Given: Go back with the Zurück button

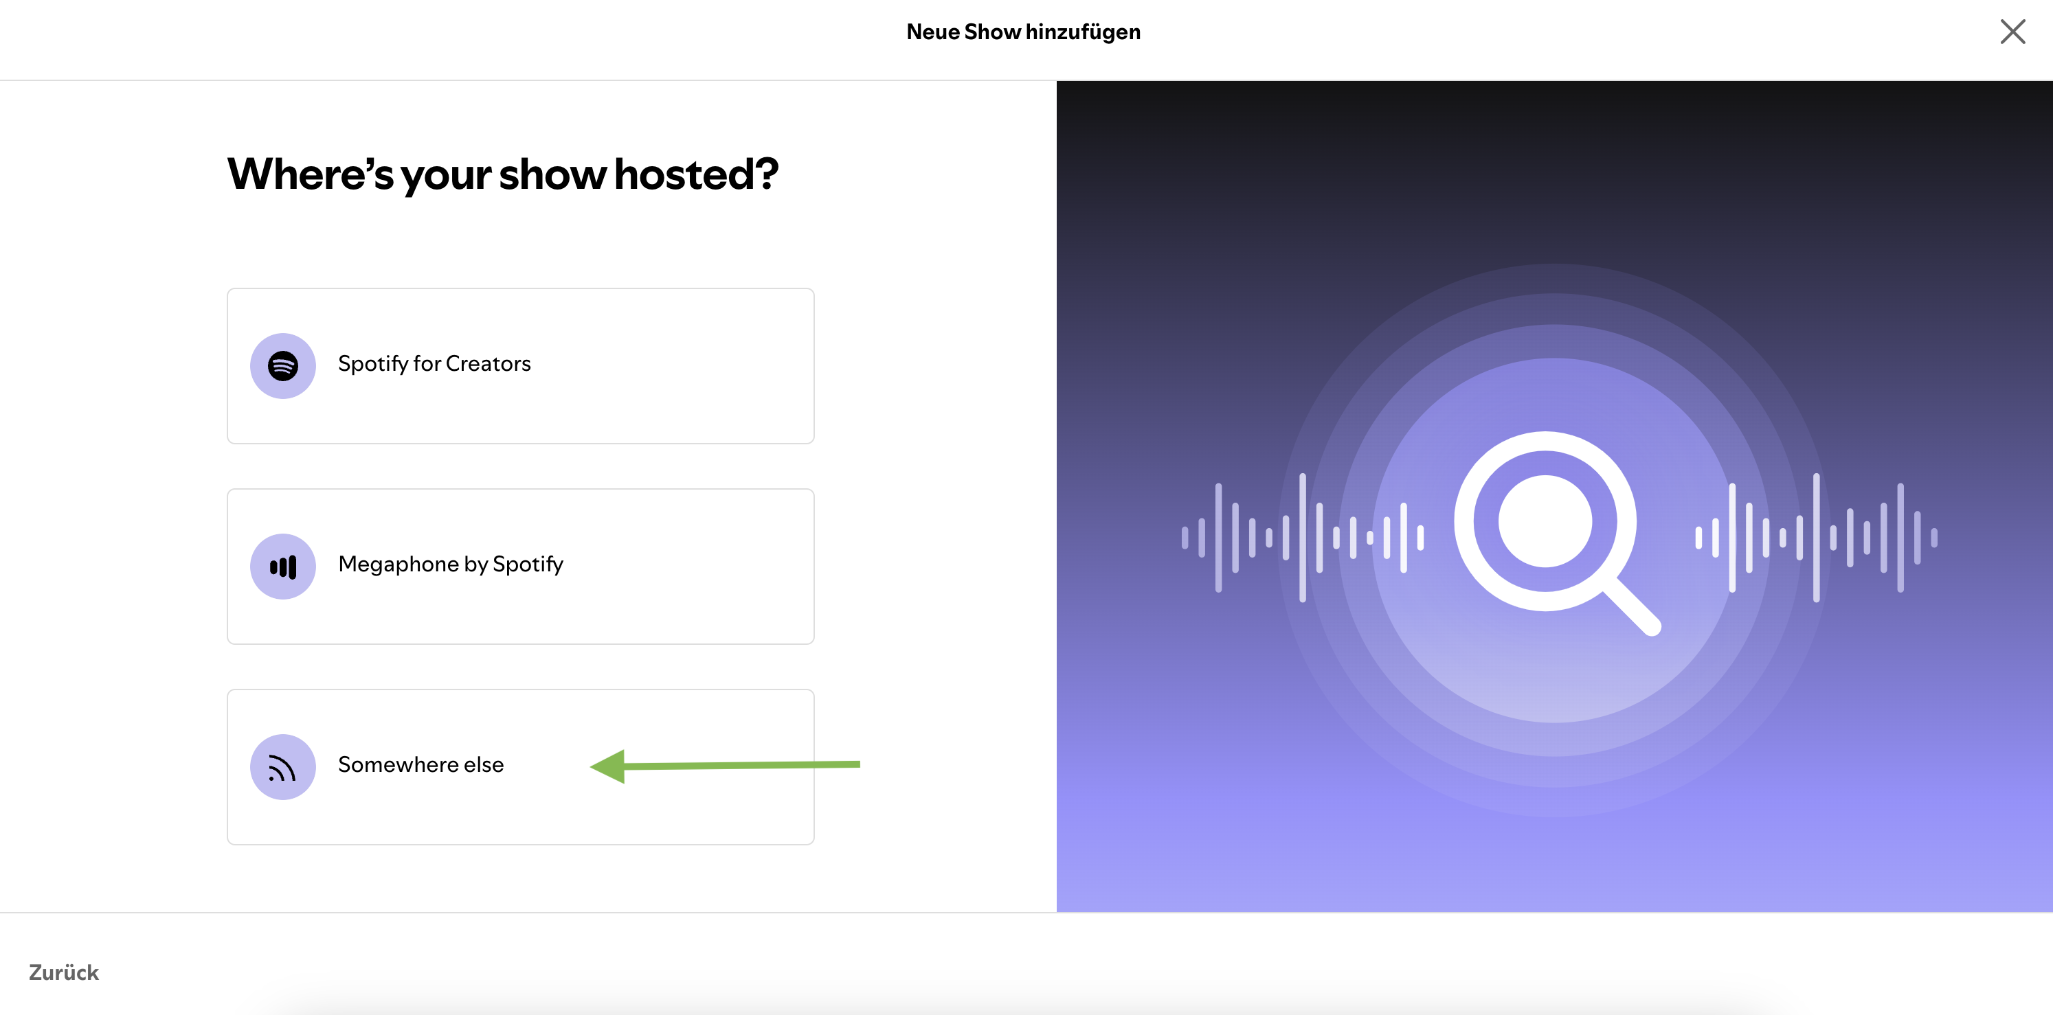Looking at the screenshot, I should coord(64,972).
